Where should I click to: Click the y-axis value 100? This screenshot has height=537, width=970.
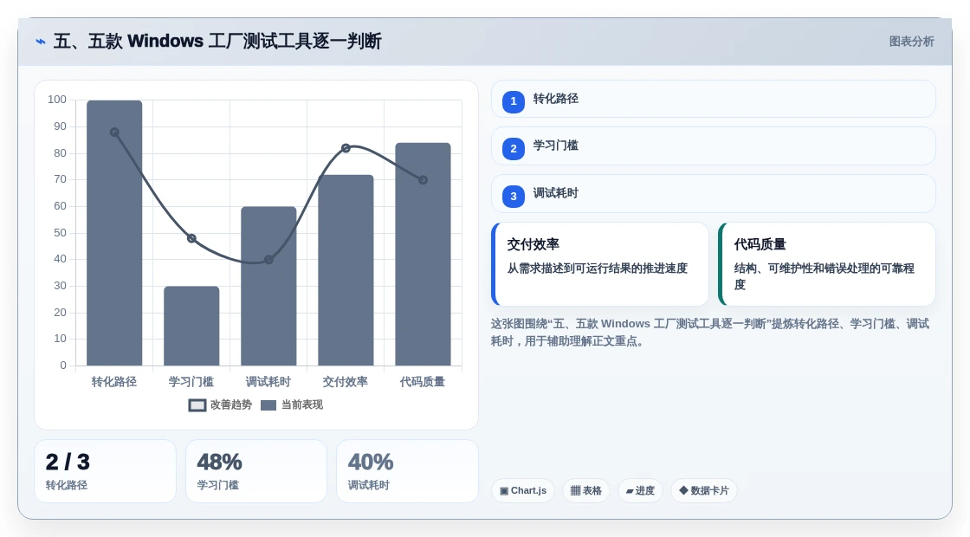pyautogui.click(x=57, y=100)
